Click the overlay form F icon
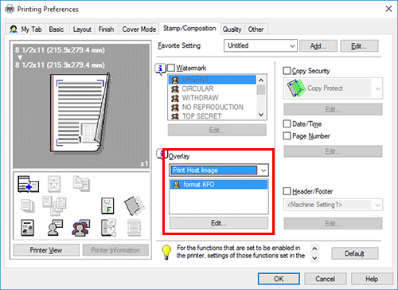The width and height of the screenshot is (398, 290). click(107, 206)
